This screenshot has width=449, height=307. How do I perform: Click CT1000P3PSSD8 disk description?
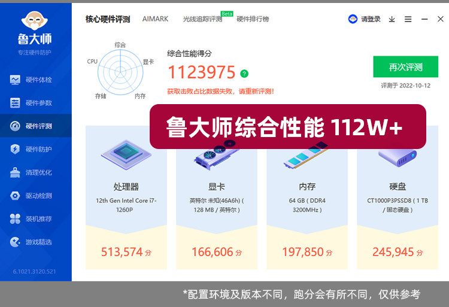tap(398, 205)
